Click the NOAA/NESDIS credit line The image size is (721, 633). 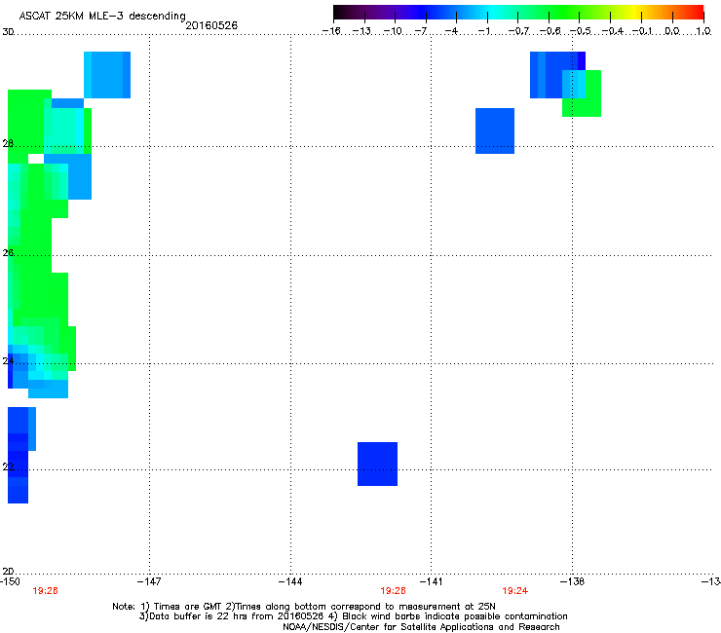pos(421,627)
